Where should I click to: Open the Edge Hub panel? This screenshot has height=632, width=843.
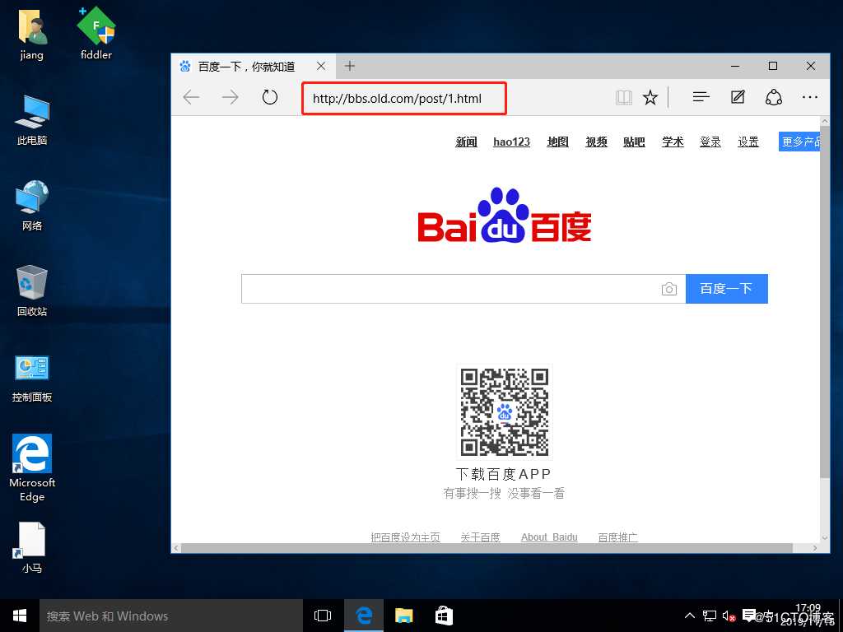point(701,97)
